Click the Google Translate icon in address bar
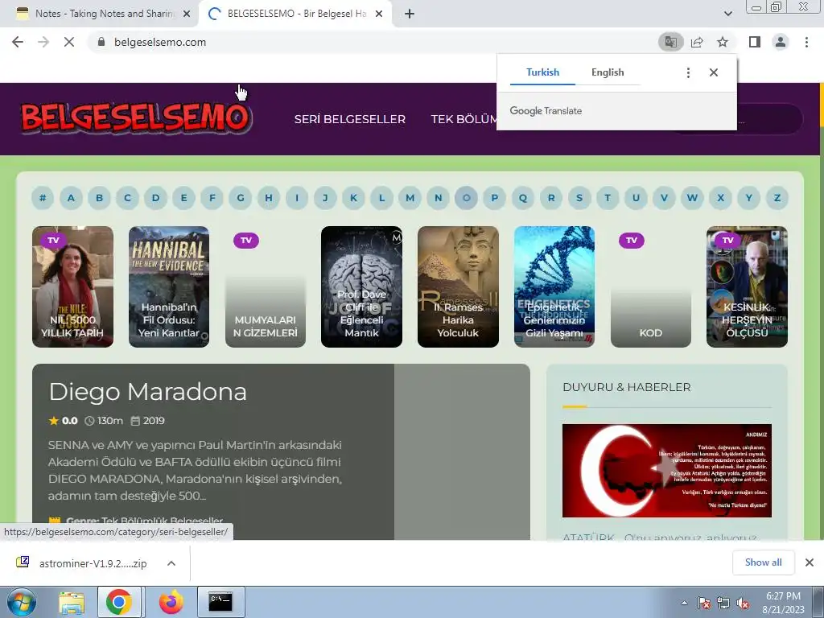Image resolution: width=824 pixels, height=618 pixels. click(670, 42)
